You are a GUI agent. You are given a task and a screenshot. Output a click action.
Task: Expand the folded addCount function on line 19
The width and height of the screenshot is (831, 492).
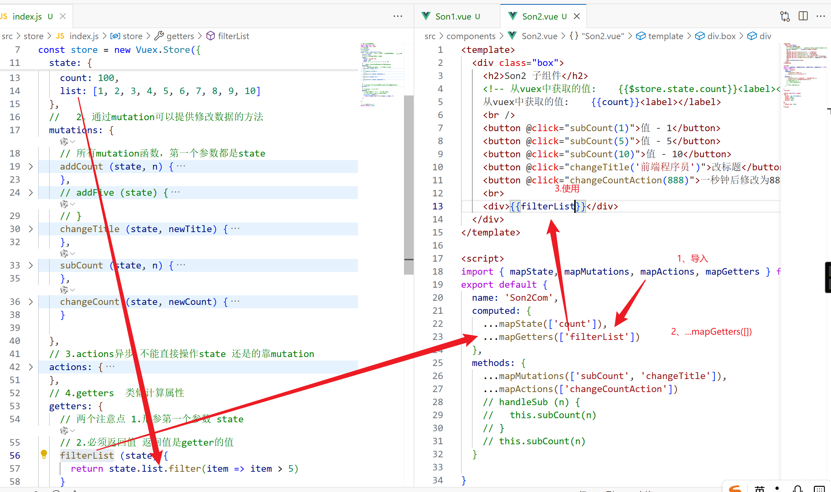(31, 167)
